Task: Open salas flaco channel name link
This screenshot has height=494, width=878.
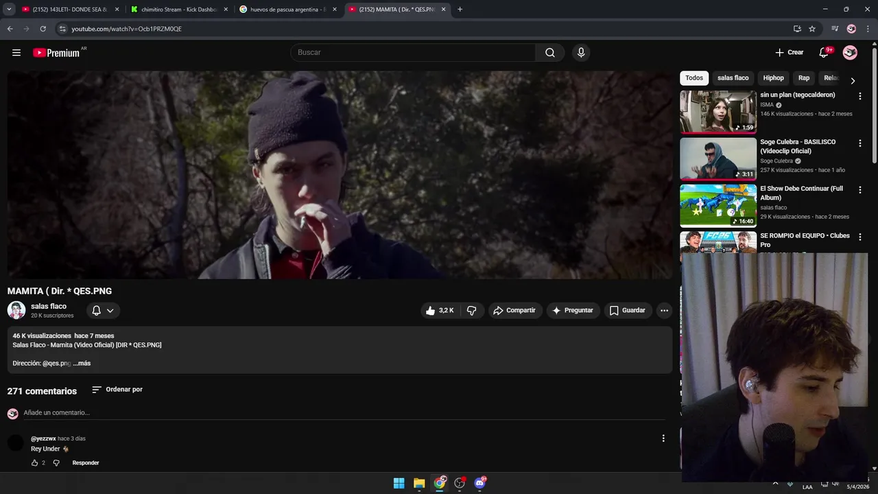Action: tap(49, 307)
